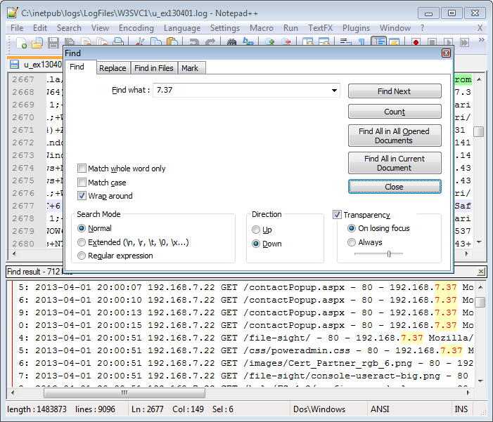The width and height of the screenshot is (493, 422).
Task: Click the Save All toolbar icon
Action: coord(70,42)
